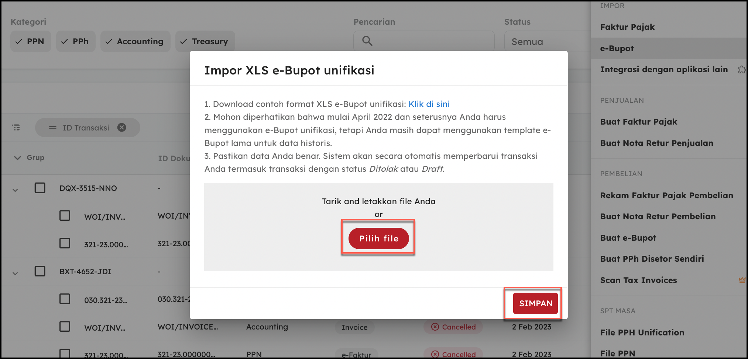Click the search magnifier icon
The height and width of the screenshot is (359, 748).
coord(367,41)
